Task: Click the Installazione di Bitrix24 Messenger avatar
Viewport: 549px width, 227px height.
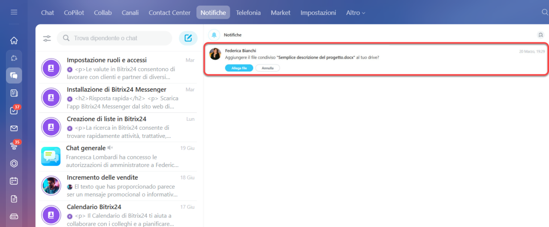Action: point(51,98)
